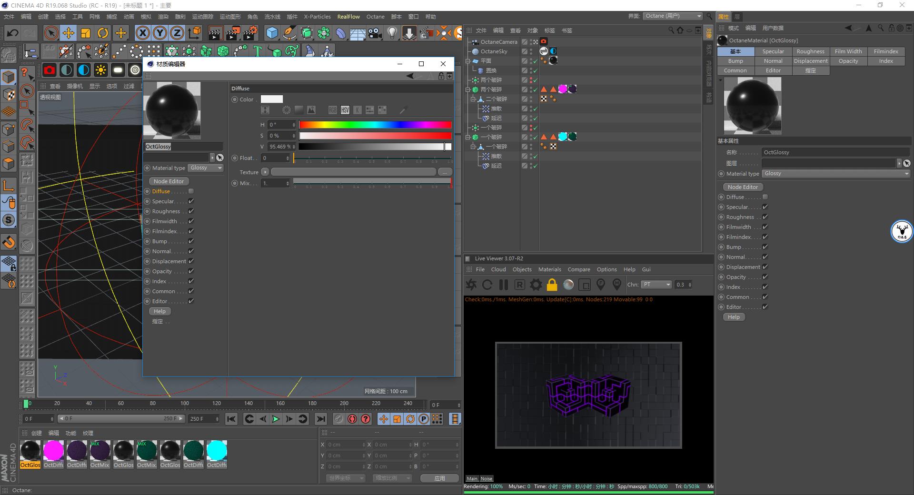The height and width of the screenshot is (495, 914).
Task: Collapse the 平面 object in the Object Manager
Action: [468, 60]
